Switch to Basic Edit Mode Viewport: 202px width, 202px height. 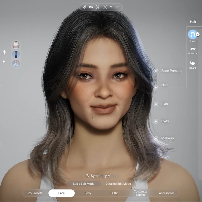[x=83, y=184]
